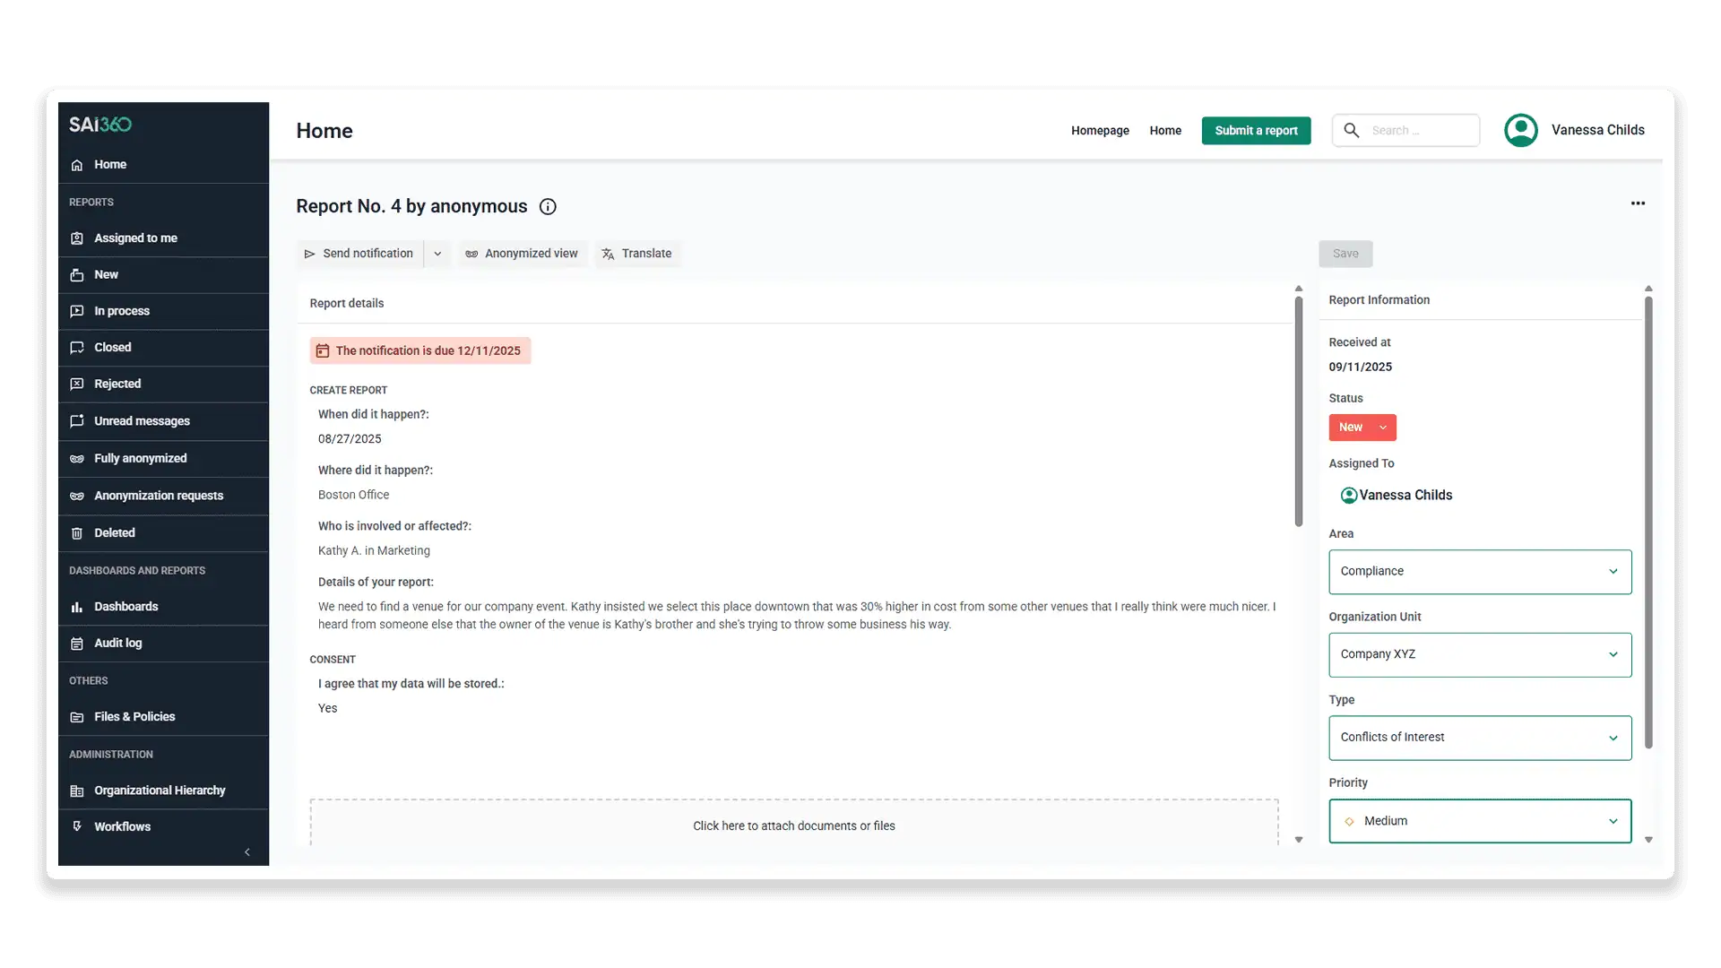The image size is (1721, 968).
Task: Click the report info tooltip icon
Action: click(x=548, y=206)
